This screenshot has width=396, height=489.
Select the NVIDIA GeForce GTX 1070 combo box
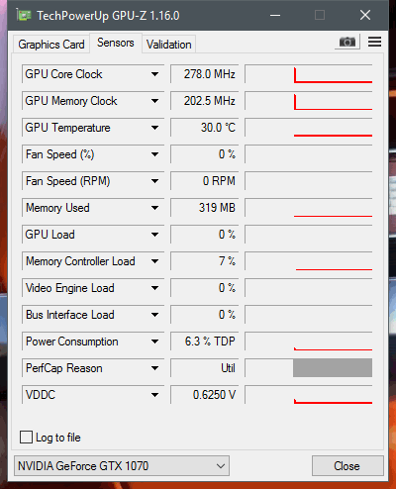click(x=122, y=466)
